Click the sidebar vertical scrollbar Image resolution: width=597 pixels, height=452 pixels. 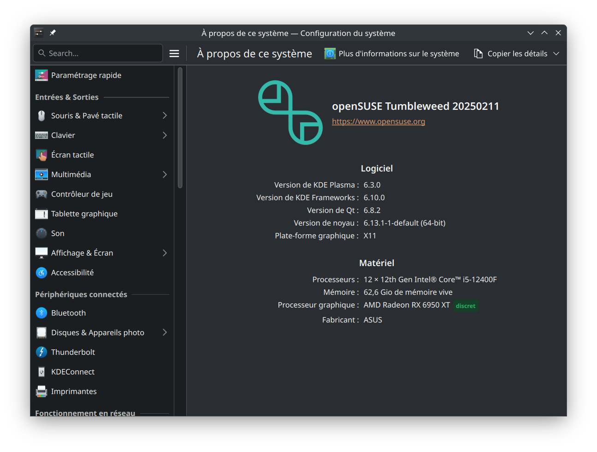click(x=180, y=128)
